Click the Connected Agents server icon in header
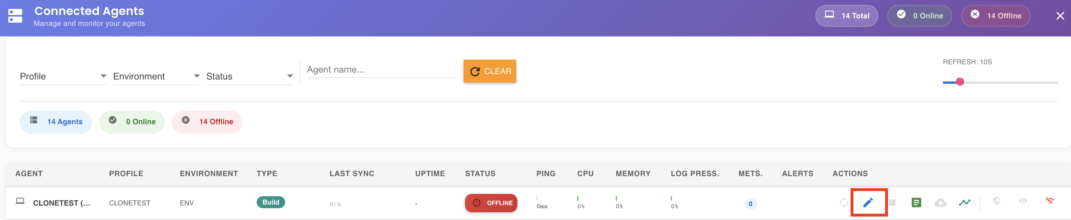The image size is (1071, 220). (15, 16)
